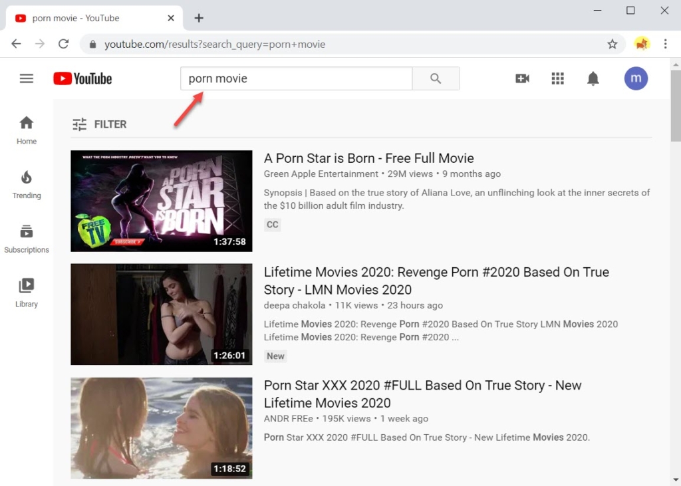The height and width of the screenshot is (486, 681).
Task: Click the page vertical scrollbar thumb
Action: (676, 106)
